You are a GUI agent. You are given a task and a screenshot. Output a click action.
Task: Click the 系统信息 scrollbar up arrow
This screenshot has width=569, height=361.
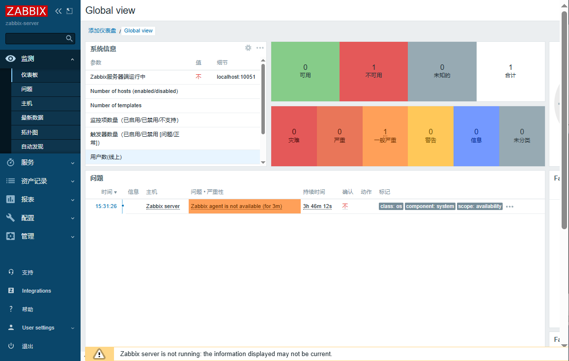pyautogui.click(x=263, y=60)
